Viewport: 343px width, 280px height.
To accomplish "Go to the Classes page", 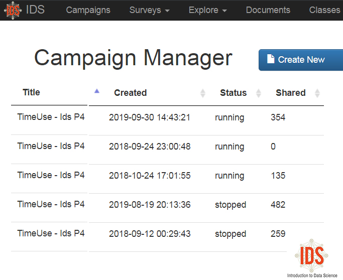I will [x=324, y=10].
